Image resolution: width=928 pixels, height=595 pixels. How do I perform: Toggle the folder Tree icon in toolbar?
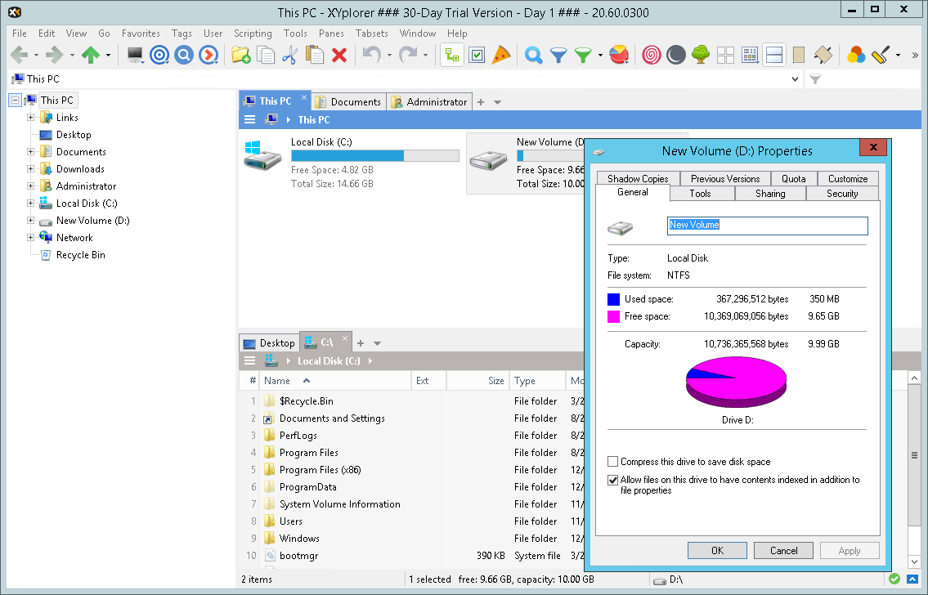452,55
